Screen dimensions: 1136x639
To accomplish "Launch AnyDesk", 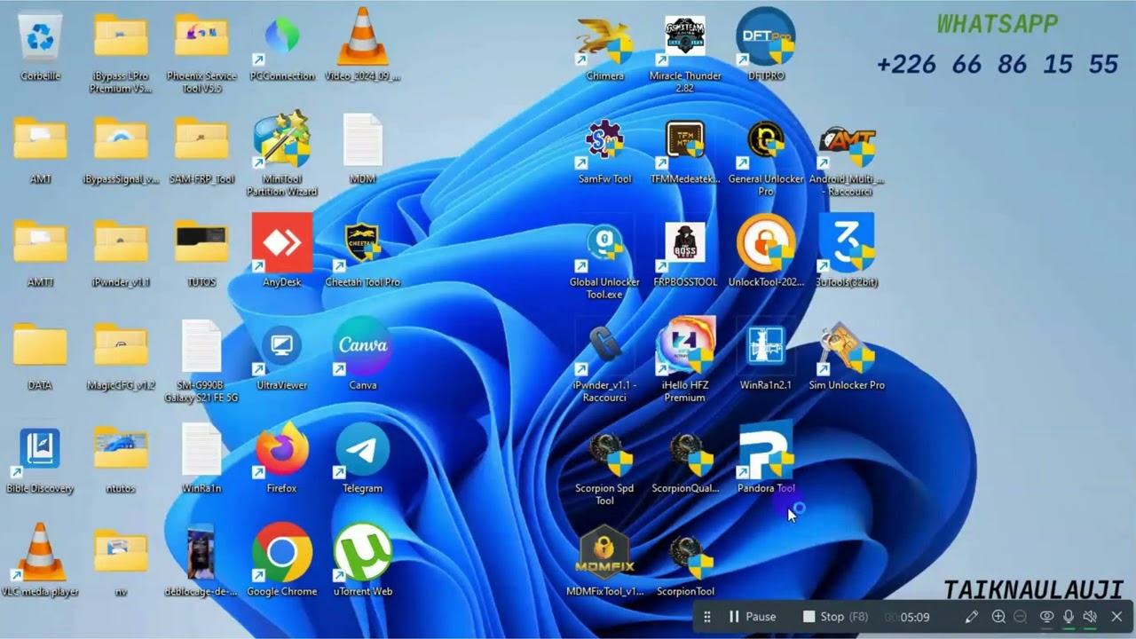I will point(282,243).
